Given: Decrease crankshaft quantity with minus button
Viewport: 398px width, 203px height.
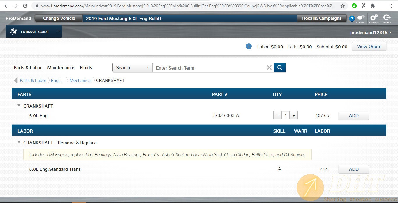Looking at the screenshot, I should click(277, 115).
